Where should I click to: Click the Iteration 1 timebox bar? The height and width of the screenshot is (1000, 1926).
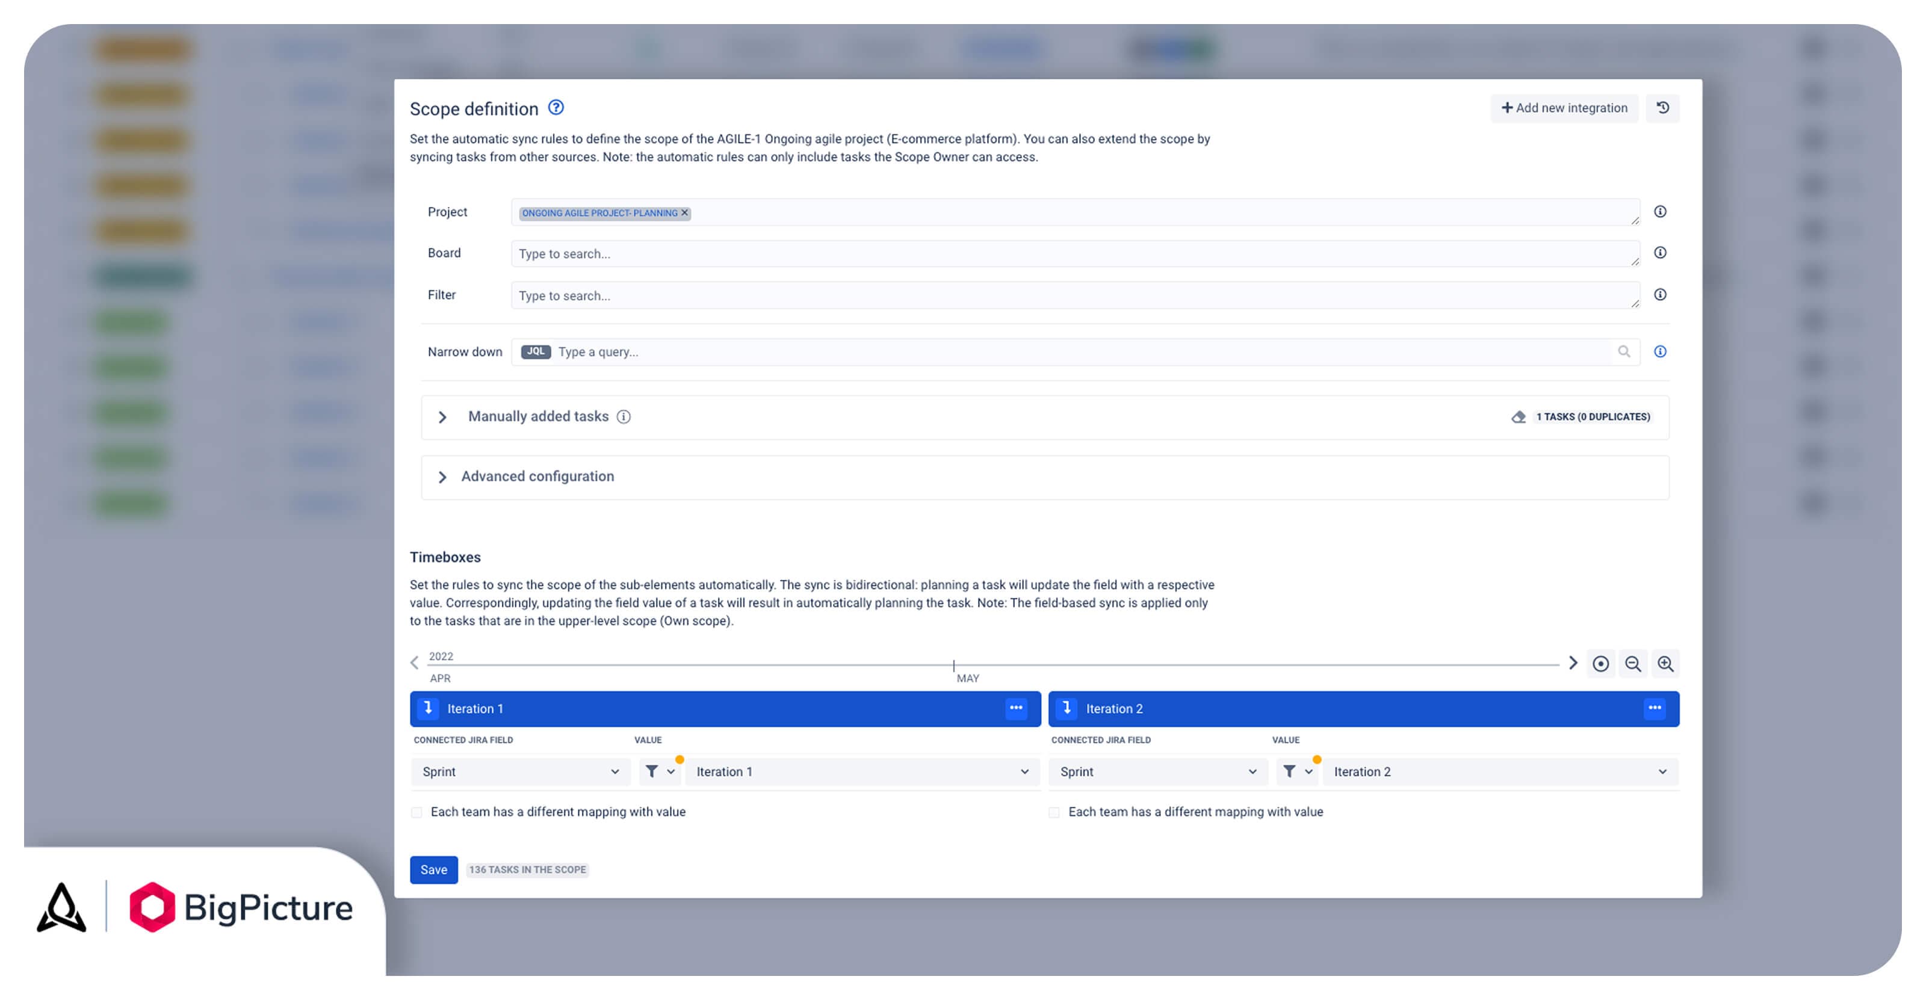point(725,709)
